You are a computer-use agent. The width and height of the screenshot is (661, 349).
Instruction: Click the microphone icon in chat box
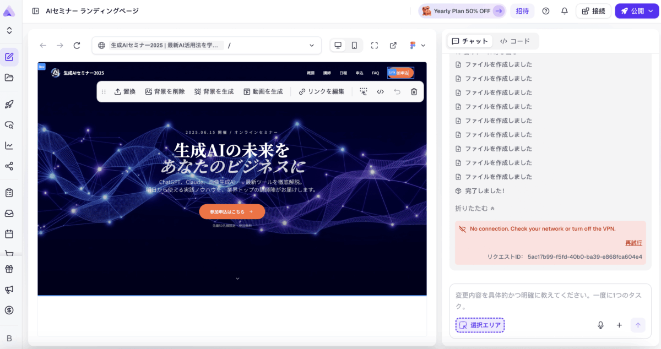click(x=600, y=325)
